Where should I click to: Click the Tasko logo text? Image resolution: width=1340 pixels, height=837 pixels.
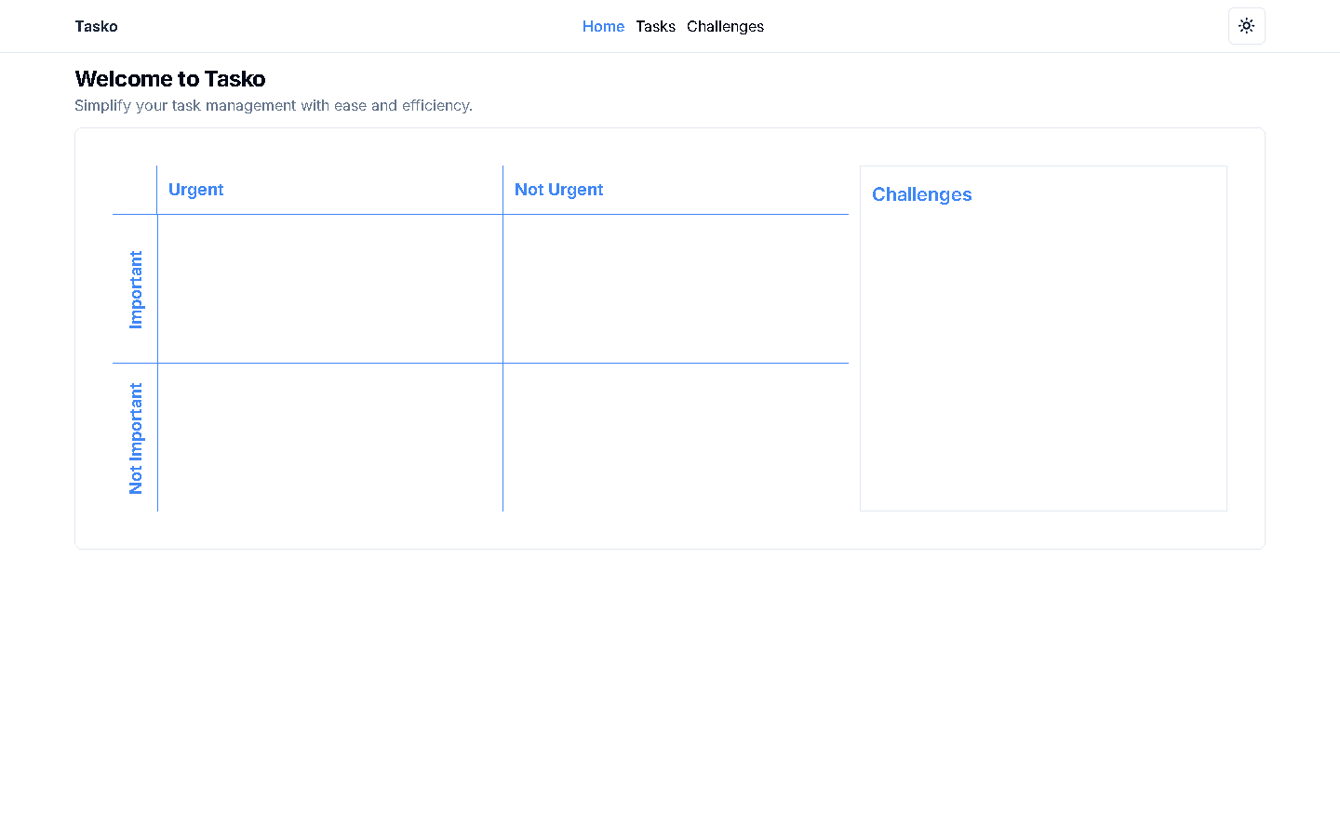(x=96, y=26)
